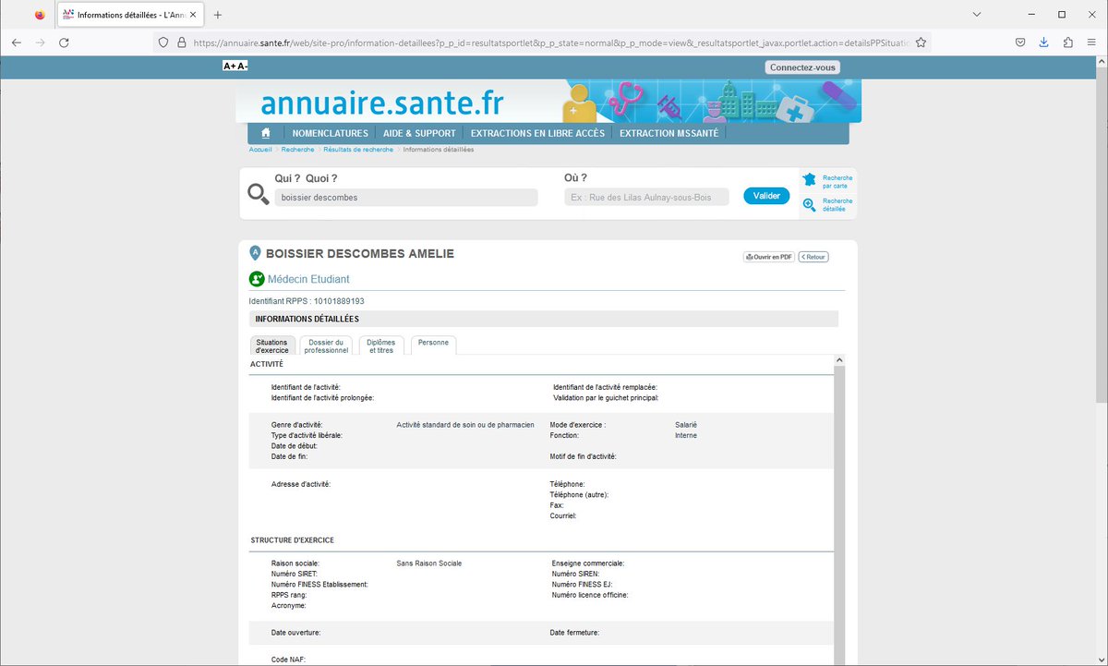Reload the page with refresh icon
The image size is (1108, 666).
click(65, 42)
